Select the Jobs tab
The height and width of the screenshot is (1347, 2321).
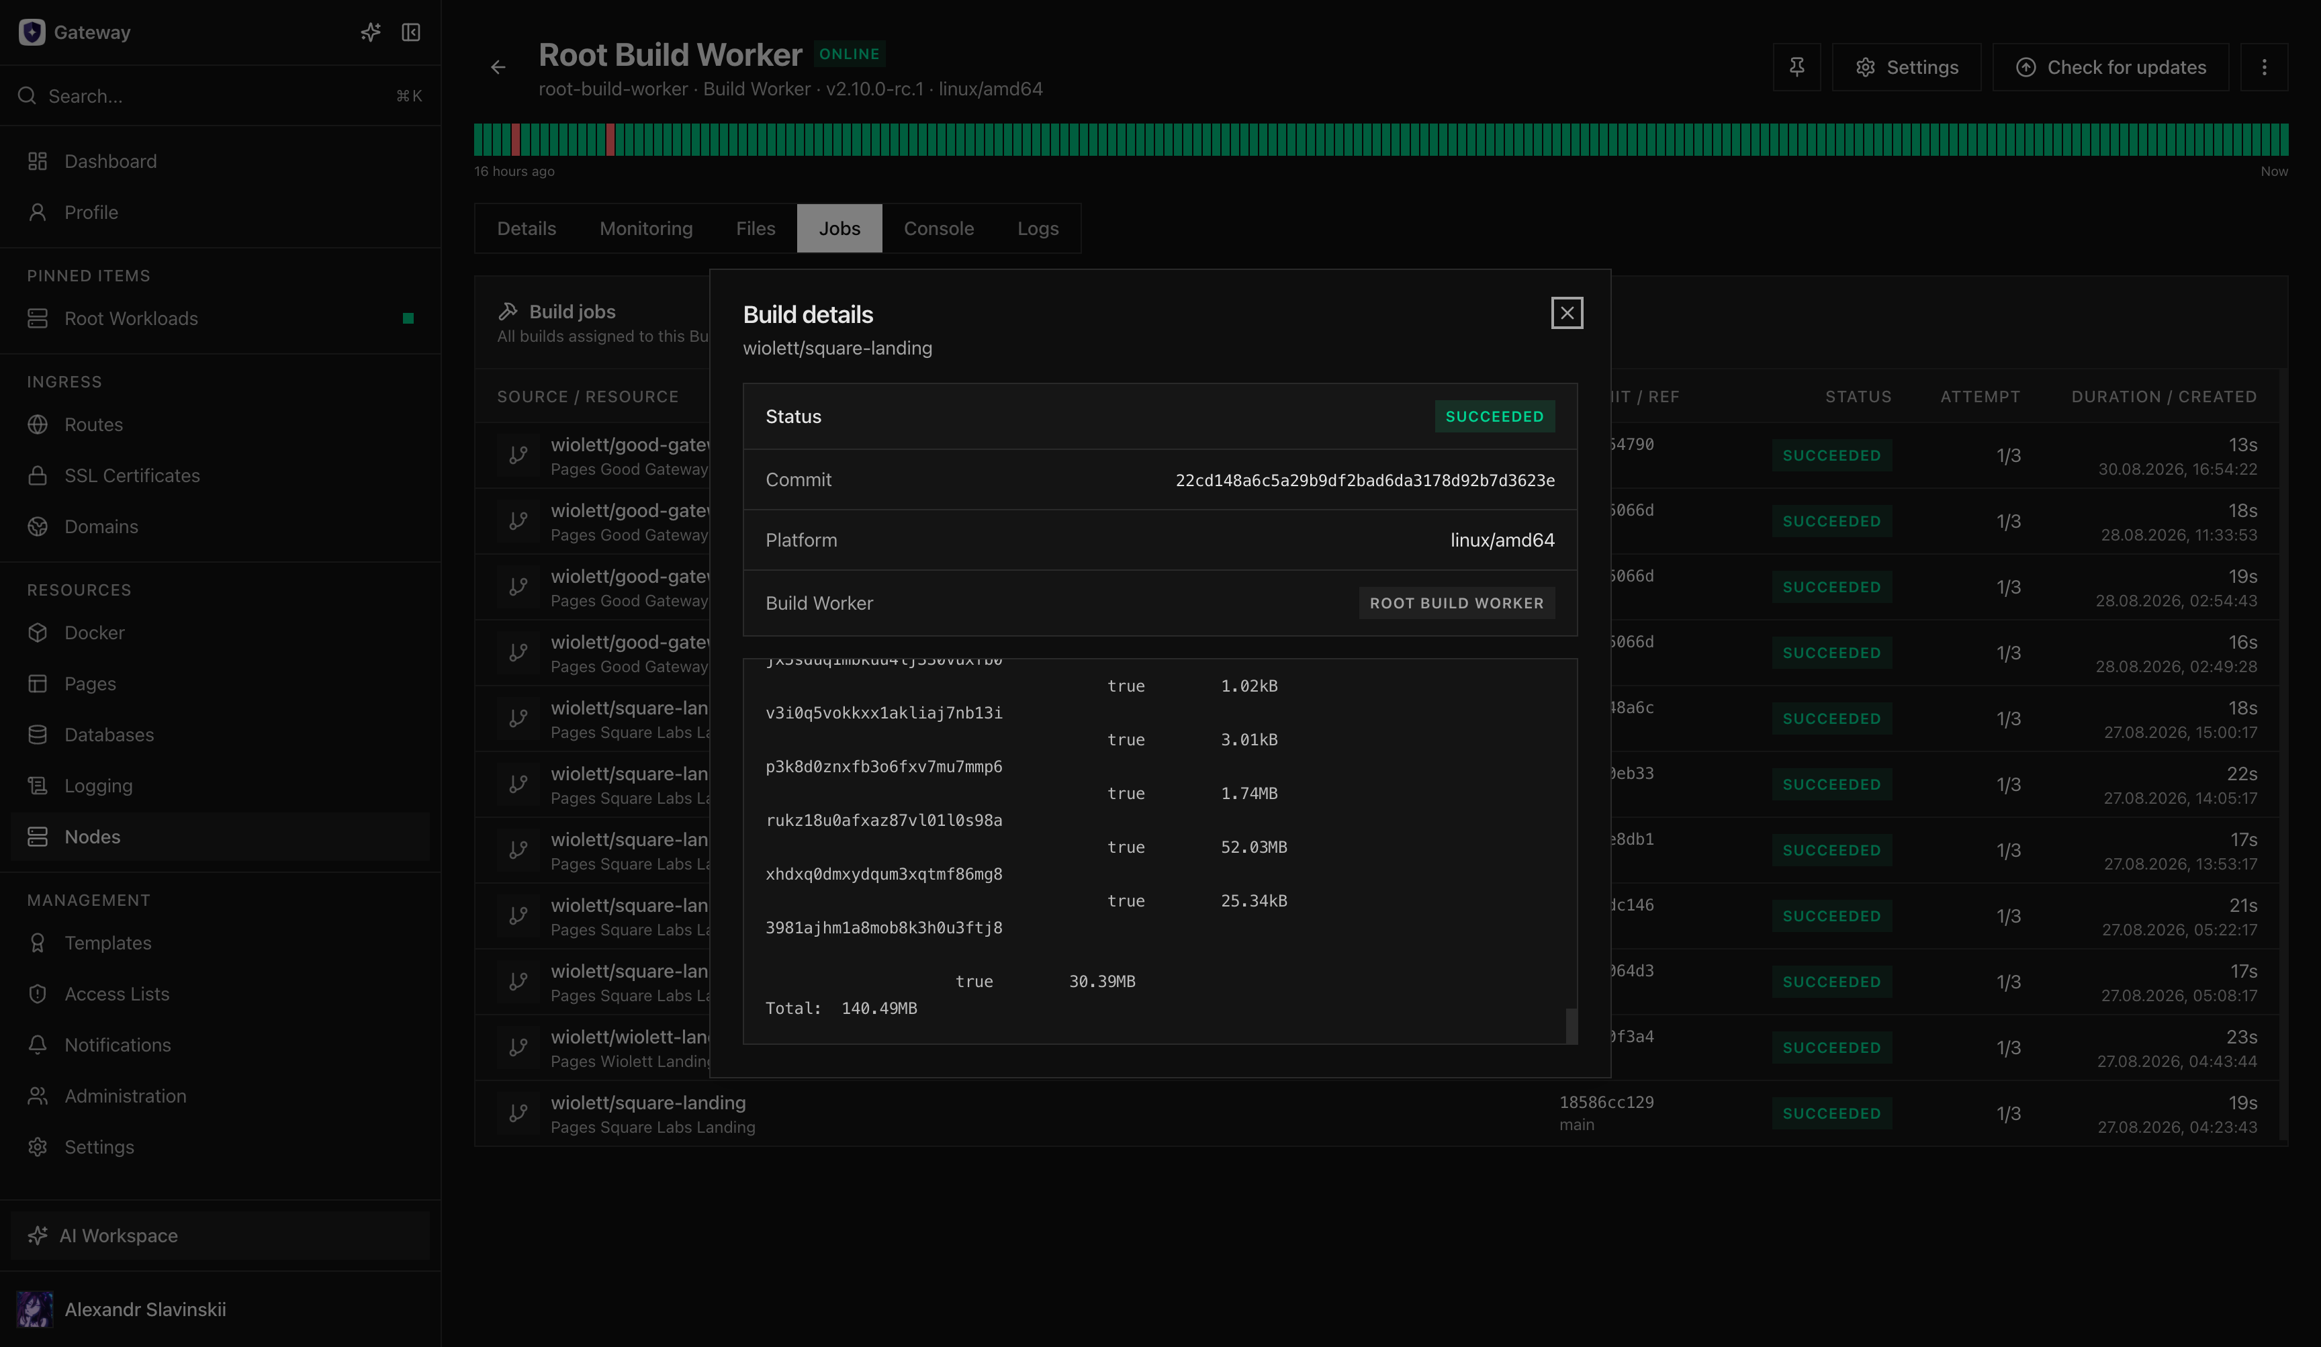(x=839, y=228)
